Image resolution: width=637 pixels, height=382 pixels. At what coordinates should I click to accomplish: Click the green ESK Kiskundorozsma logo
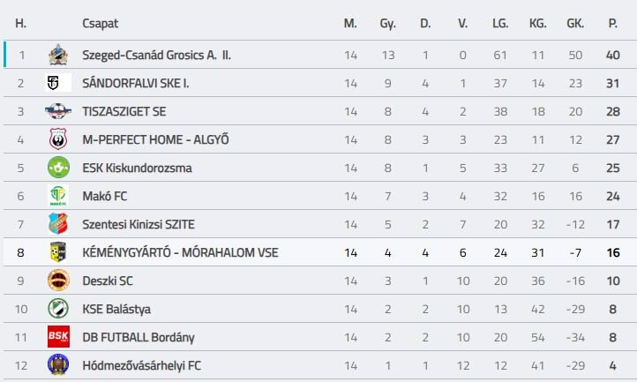[x=58, y=167]
